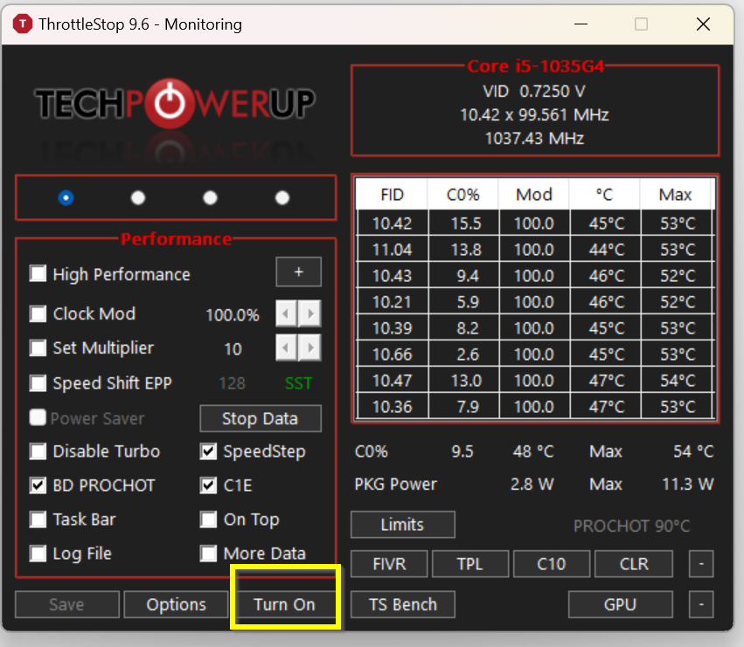Viewport: 744px width, 647px height.
Task: Click the plus button beside High Performance
Action: [x=298, y=272]
